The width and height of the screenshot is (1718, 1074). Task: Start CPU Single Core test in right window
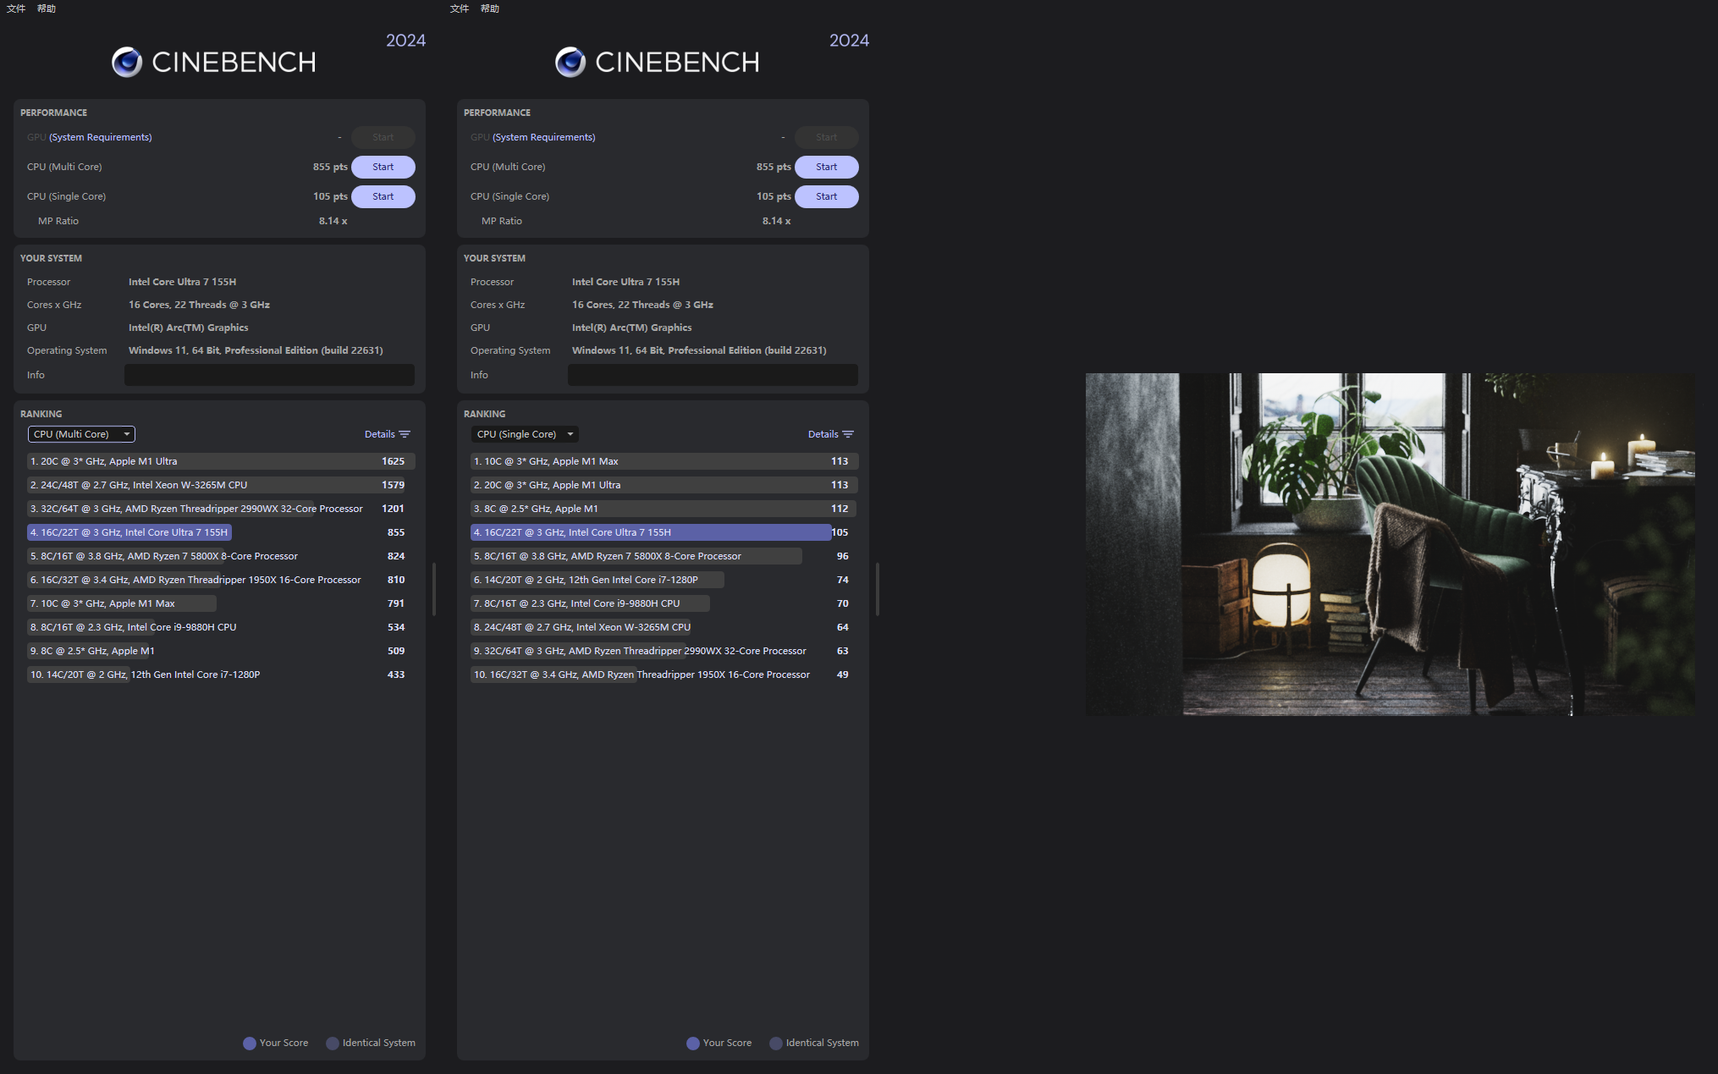coord(826,196)
